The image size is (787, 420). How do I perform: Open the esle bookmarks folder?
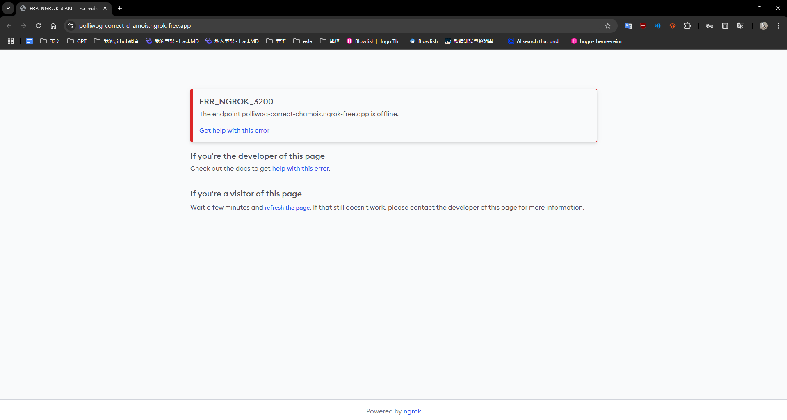303,41
